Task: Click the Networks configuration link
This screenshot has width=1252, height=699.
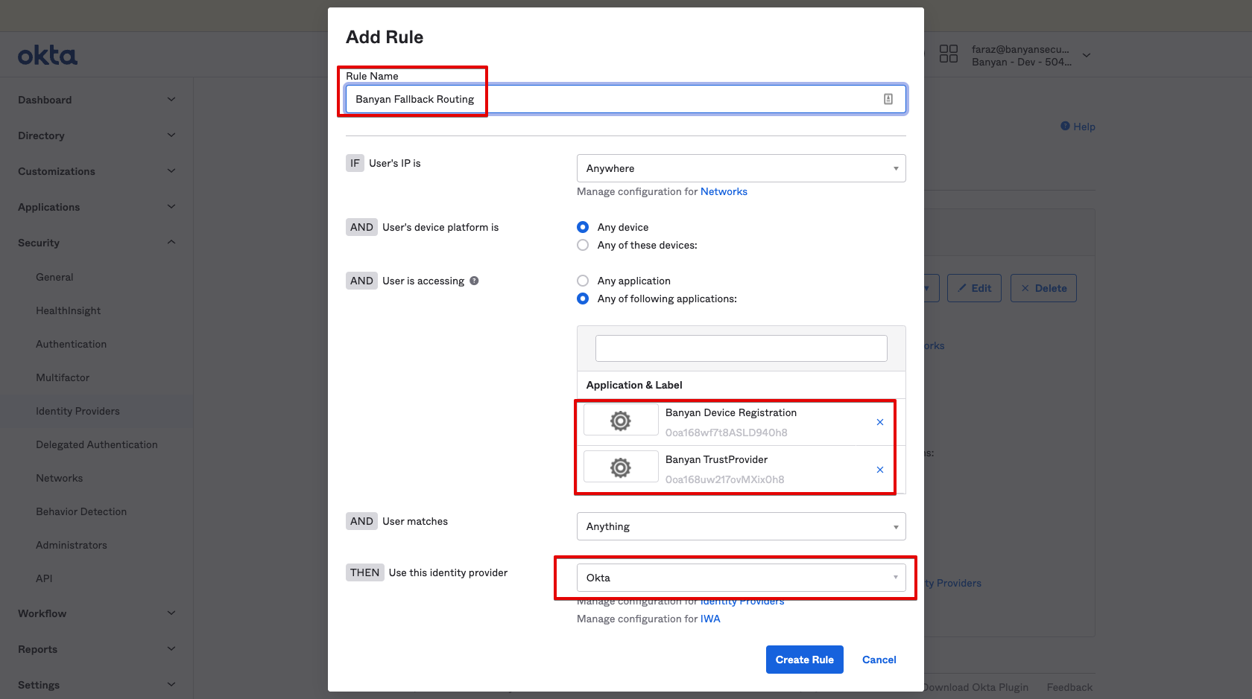Action: 723,191
